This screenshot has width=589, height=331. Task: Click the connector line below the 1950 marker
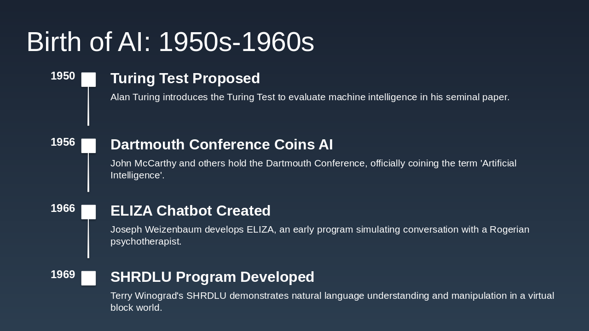pyautogui.click(x=88, y=106)
